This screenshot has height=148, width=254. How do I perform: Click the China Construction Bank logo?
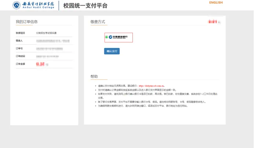pos(120,37)
